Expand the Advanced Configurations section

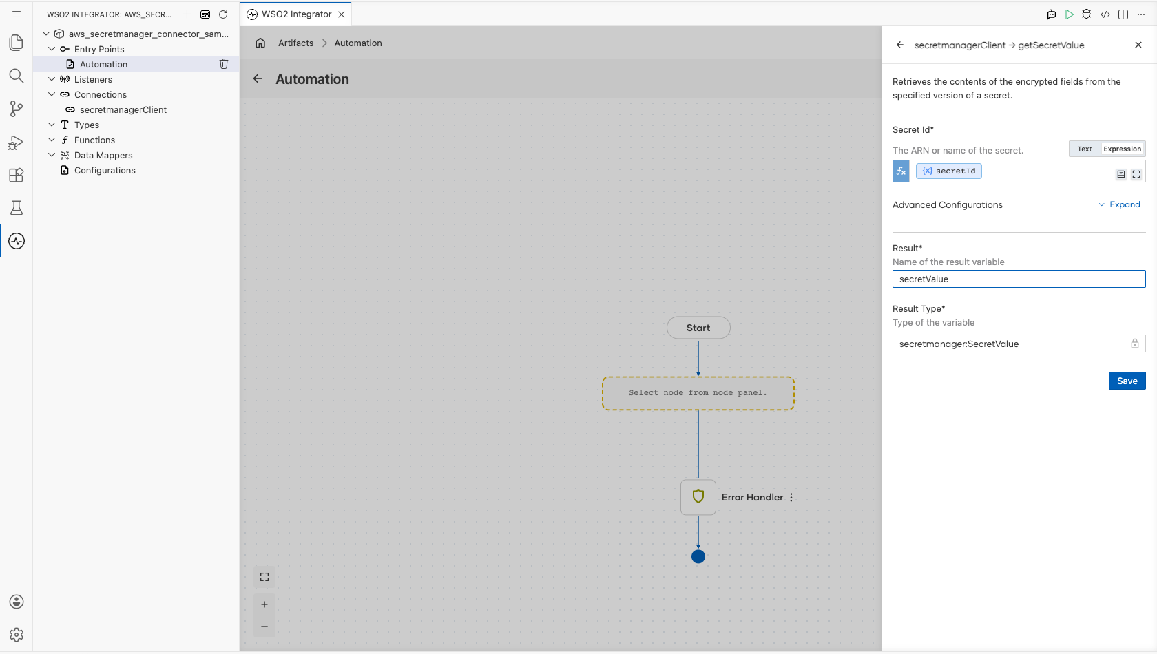click(x=1119, y=204)
